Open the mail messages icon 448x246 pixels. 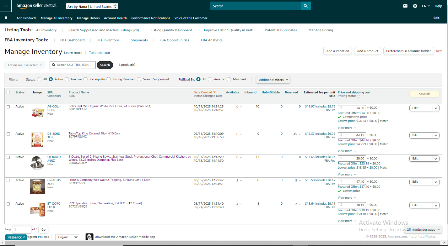click(405, 6)
